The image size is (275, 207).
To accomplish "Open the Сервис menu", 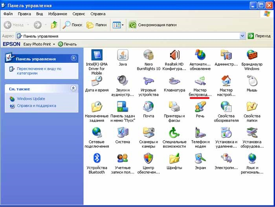I will 79,14.
